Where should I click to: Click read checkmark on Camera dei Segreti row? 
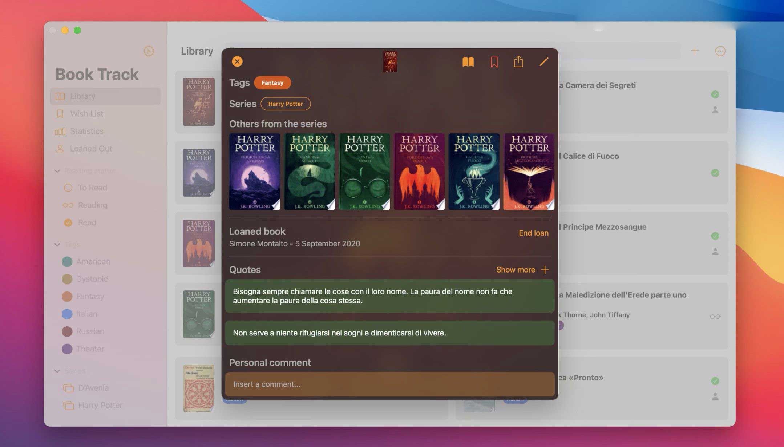[x=715, y=95]
